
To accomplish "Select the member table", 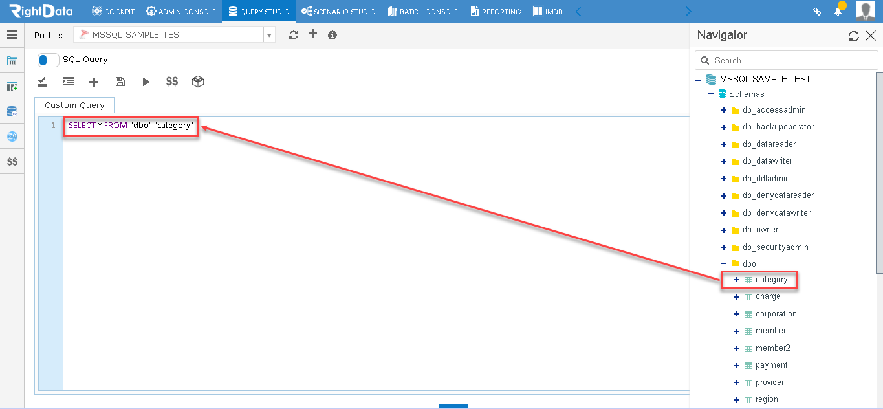I will (x=770, y=331).
